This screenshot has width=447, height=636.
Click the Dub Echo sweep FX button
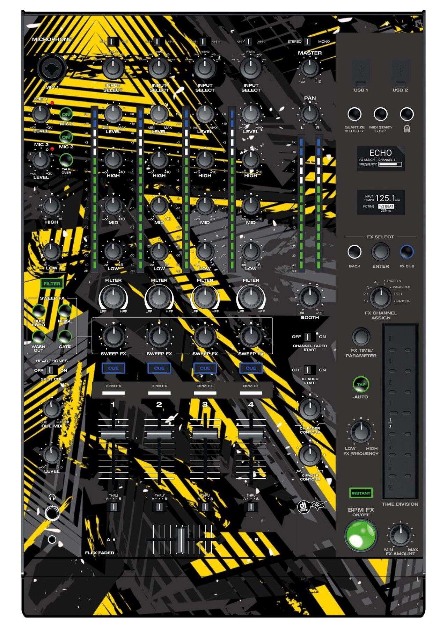pyautogui.click(x=39, y=310)
